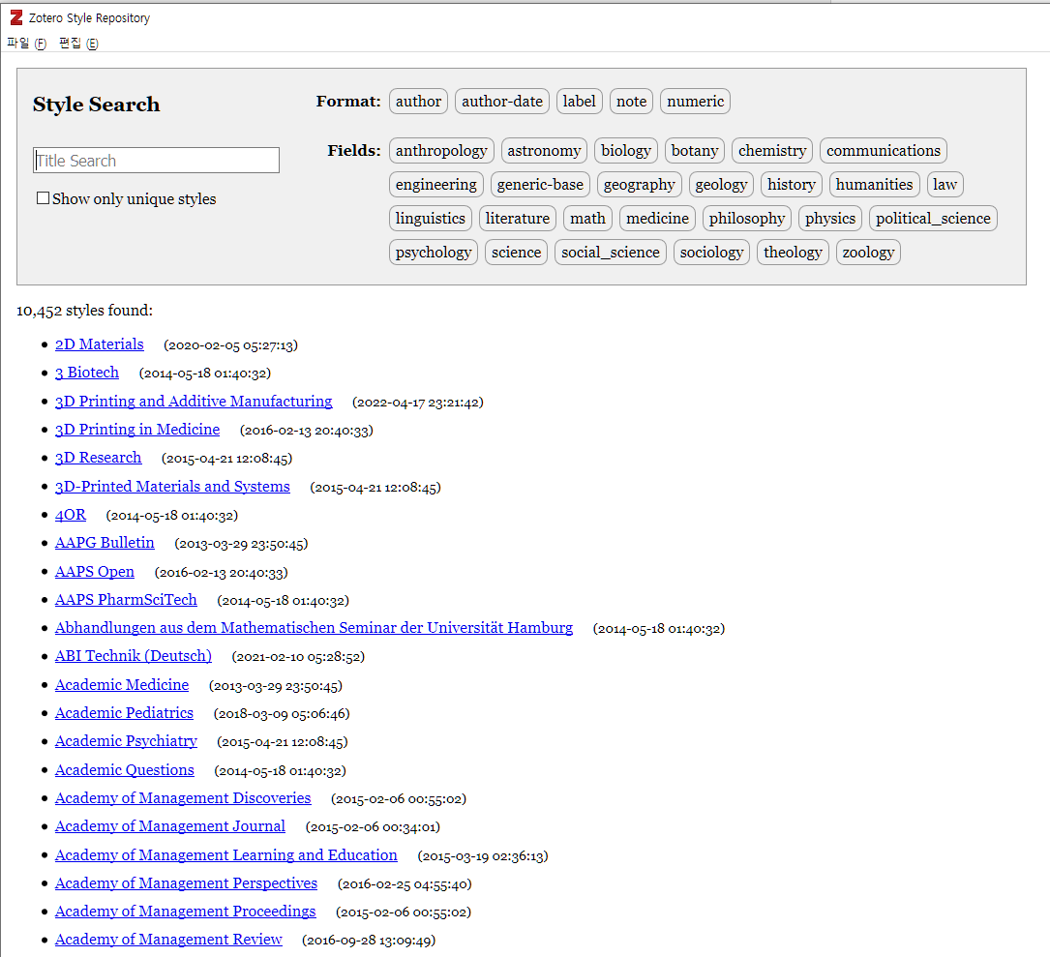This screenshot has width=1050, height=957.
Task: Open Abhandlungen aus dem Mathematischen Seminar link
Action: tap(315, 627)
